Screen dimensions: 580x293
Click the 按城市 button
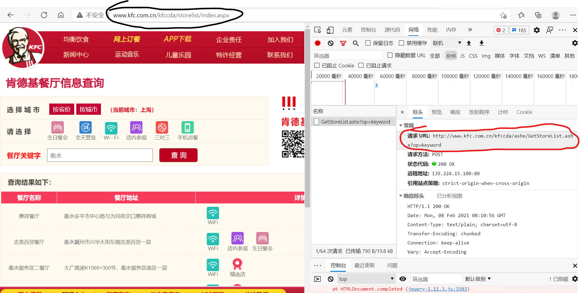coord(88,109)
